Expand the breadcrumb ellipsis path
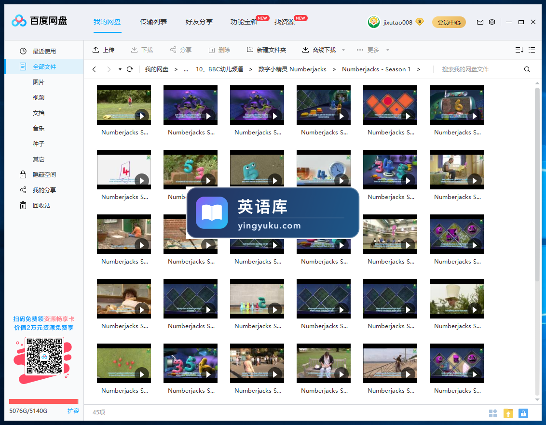 coord(186,69)
